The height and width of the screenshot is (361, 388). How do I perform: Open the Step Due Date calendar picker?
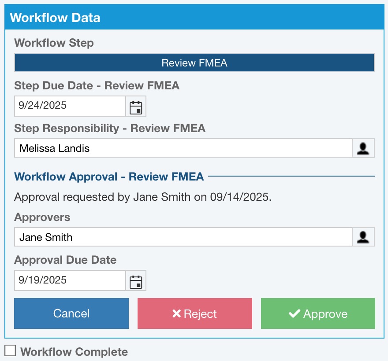click(136, 106)
